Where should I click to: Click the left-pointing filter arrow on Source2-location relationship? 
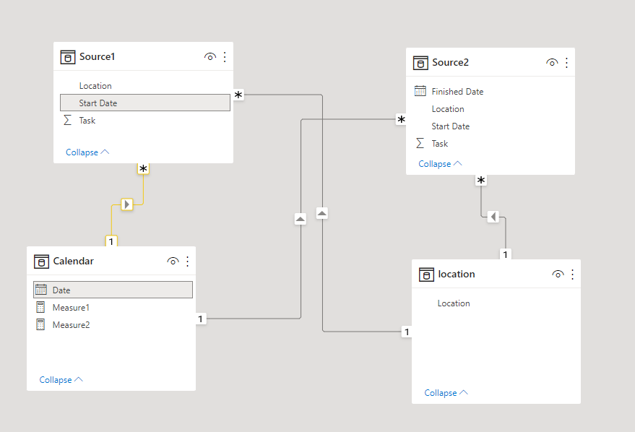click(x=493, y=217)
